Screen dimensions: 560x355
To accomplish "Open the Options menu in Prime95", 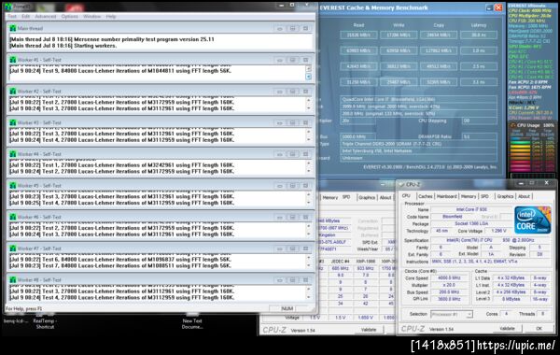I will (69, 17).
